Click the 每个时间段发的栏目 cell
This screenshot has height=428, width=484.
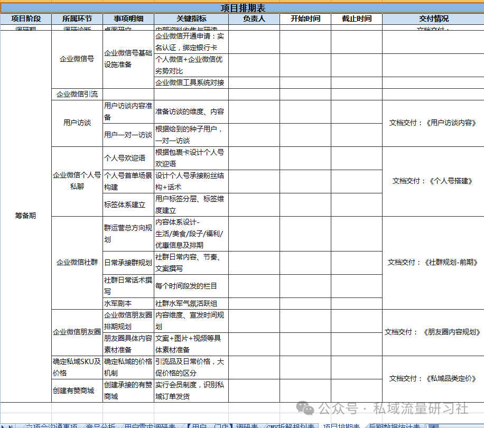tap(191, 286)
